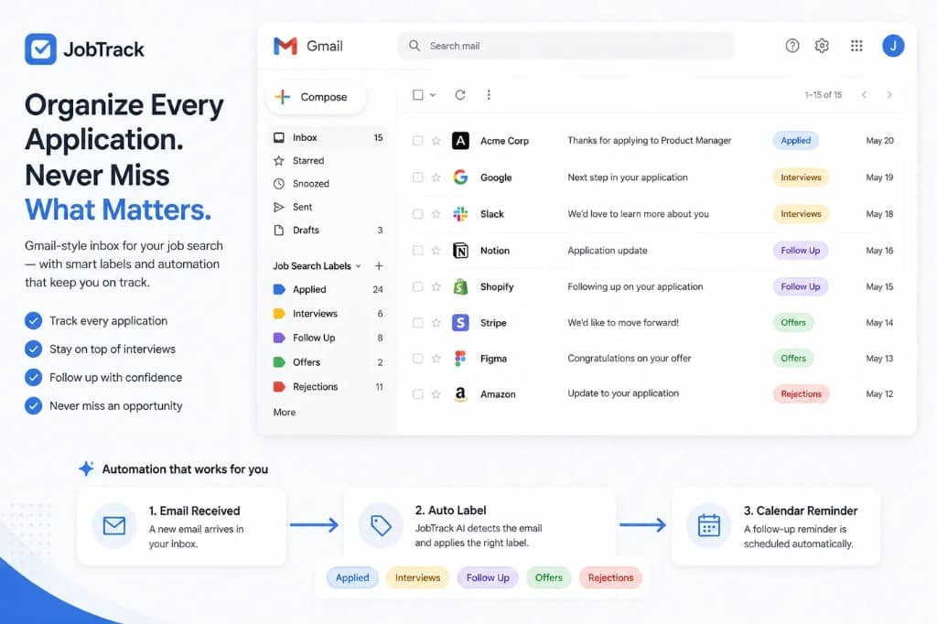The width and height of the screenshot is (937, 624).
Task: Click the Follow Up pill below Auto Label
Action: tap(488, 578)
